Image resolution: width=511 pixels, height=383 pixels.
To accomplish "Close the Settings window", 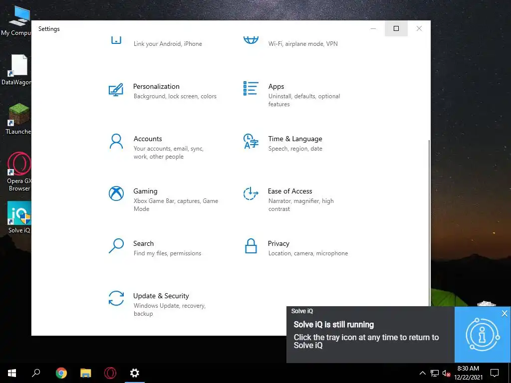I will pos(419,28).
